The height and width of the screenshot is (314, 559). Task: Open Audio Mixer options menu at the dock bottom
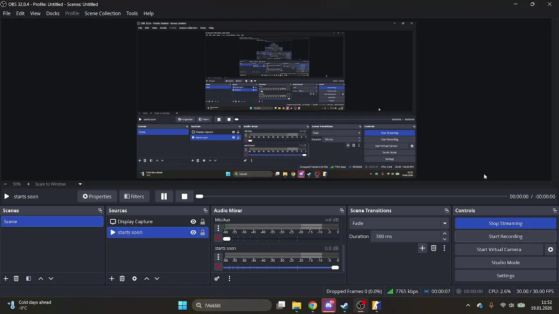229,279
